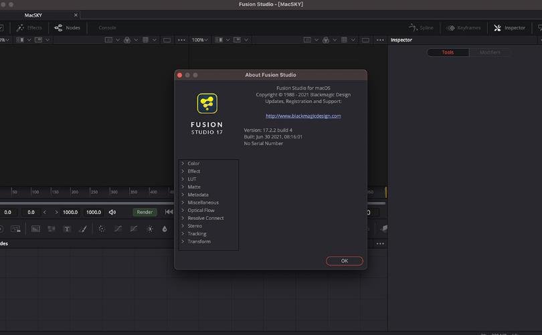Click the SubView icon in left viewer

38,40
